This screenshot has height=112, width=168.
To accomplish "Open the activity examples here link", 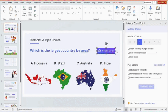I will 147,103.
